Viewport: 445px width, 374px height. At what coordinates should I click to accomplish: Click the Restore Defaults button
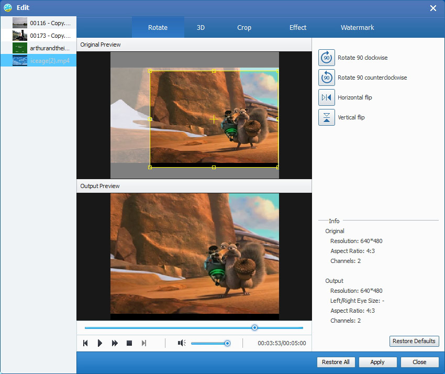point(414,341)
